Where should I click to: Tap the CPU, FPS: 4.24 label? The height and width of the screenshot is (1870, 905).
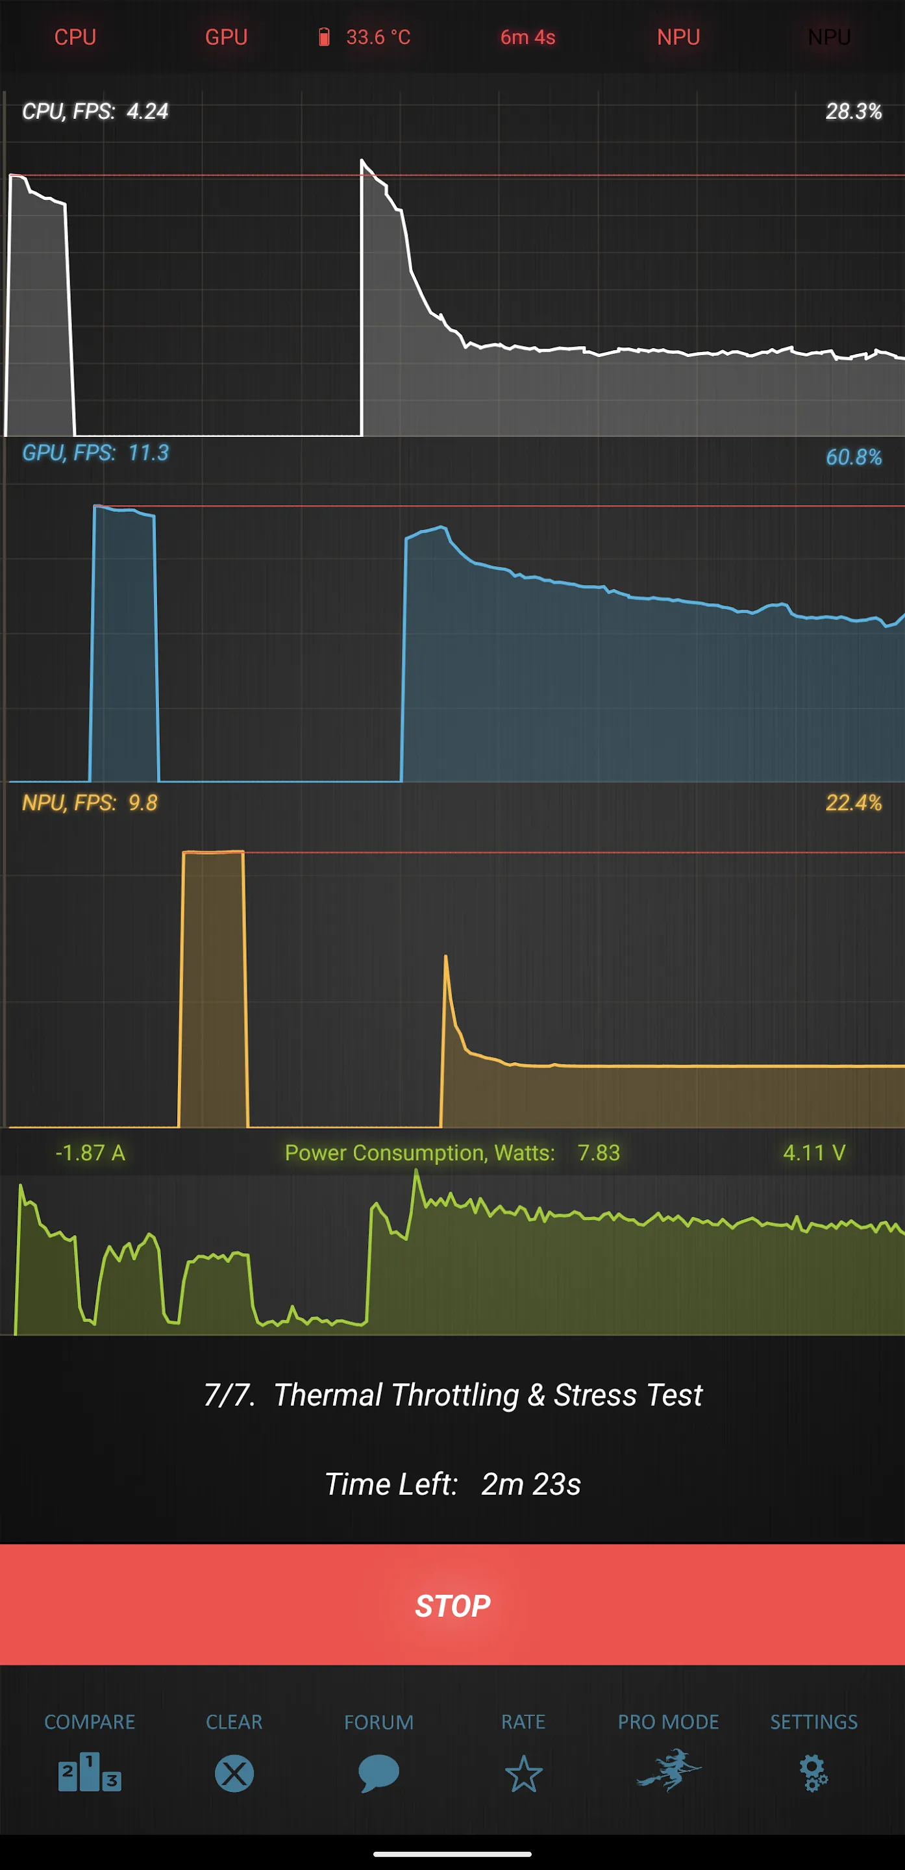[x=95, y=111]
